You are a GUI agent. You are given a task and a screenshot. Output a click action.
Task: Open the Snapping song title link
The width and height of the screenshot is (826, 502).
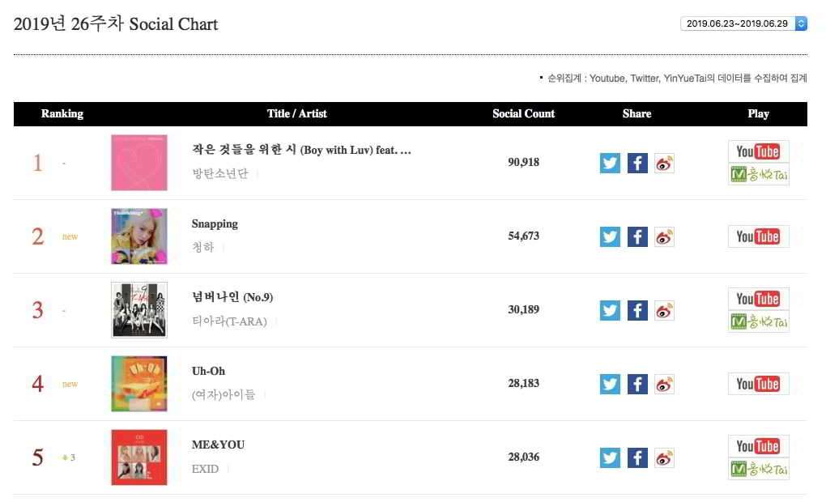click(x=215, y=223)
